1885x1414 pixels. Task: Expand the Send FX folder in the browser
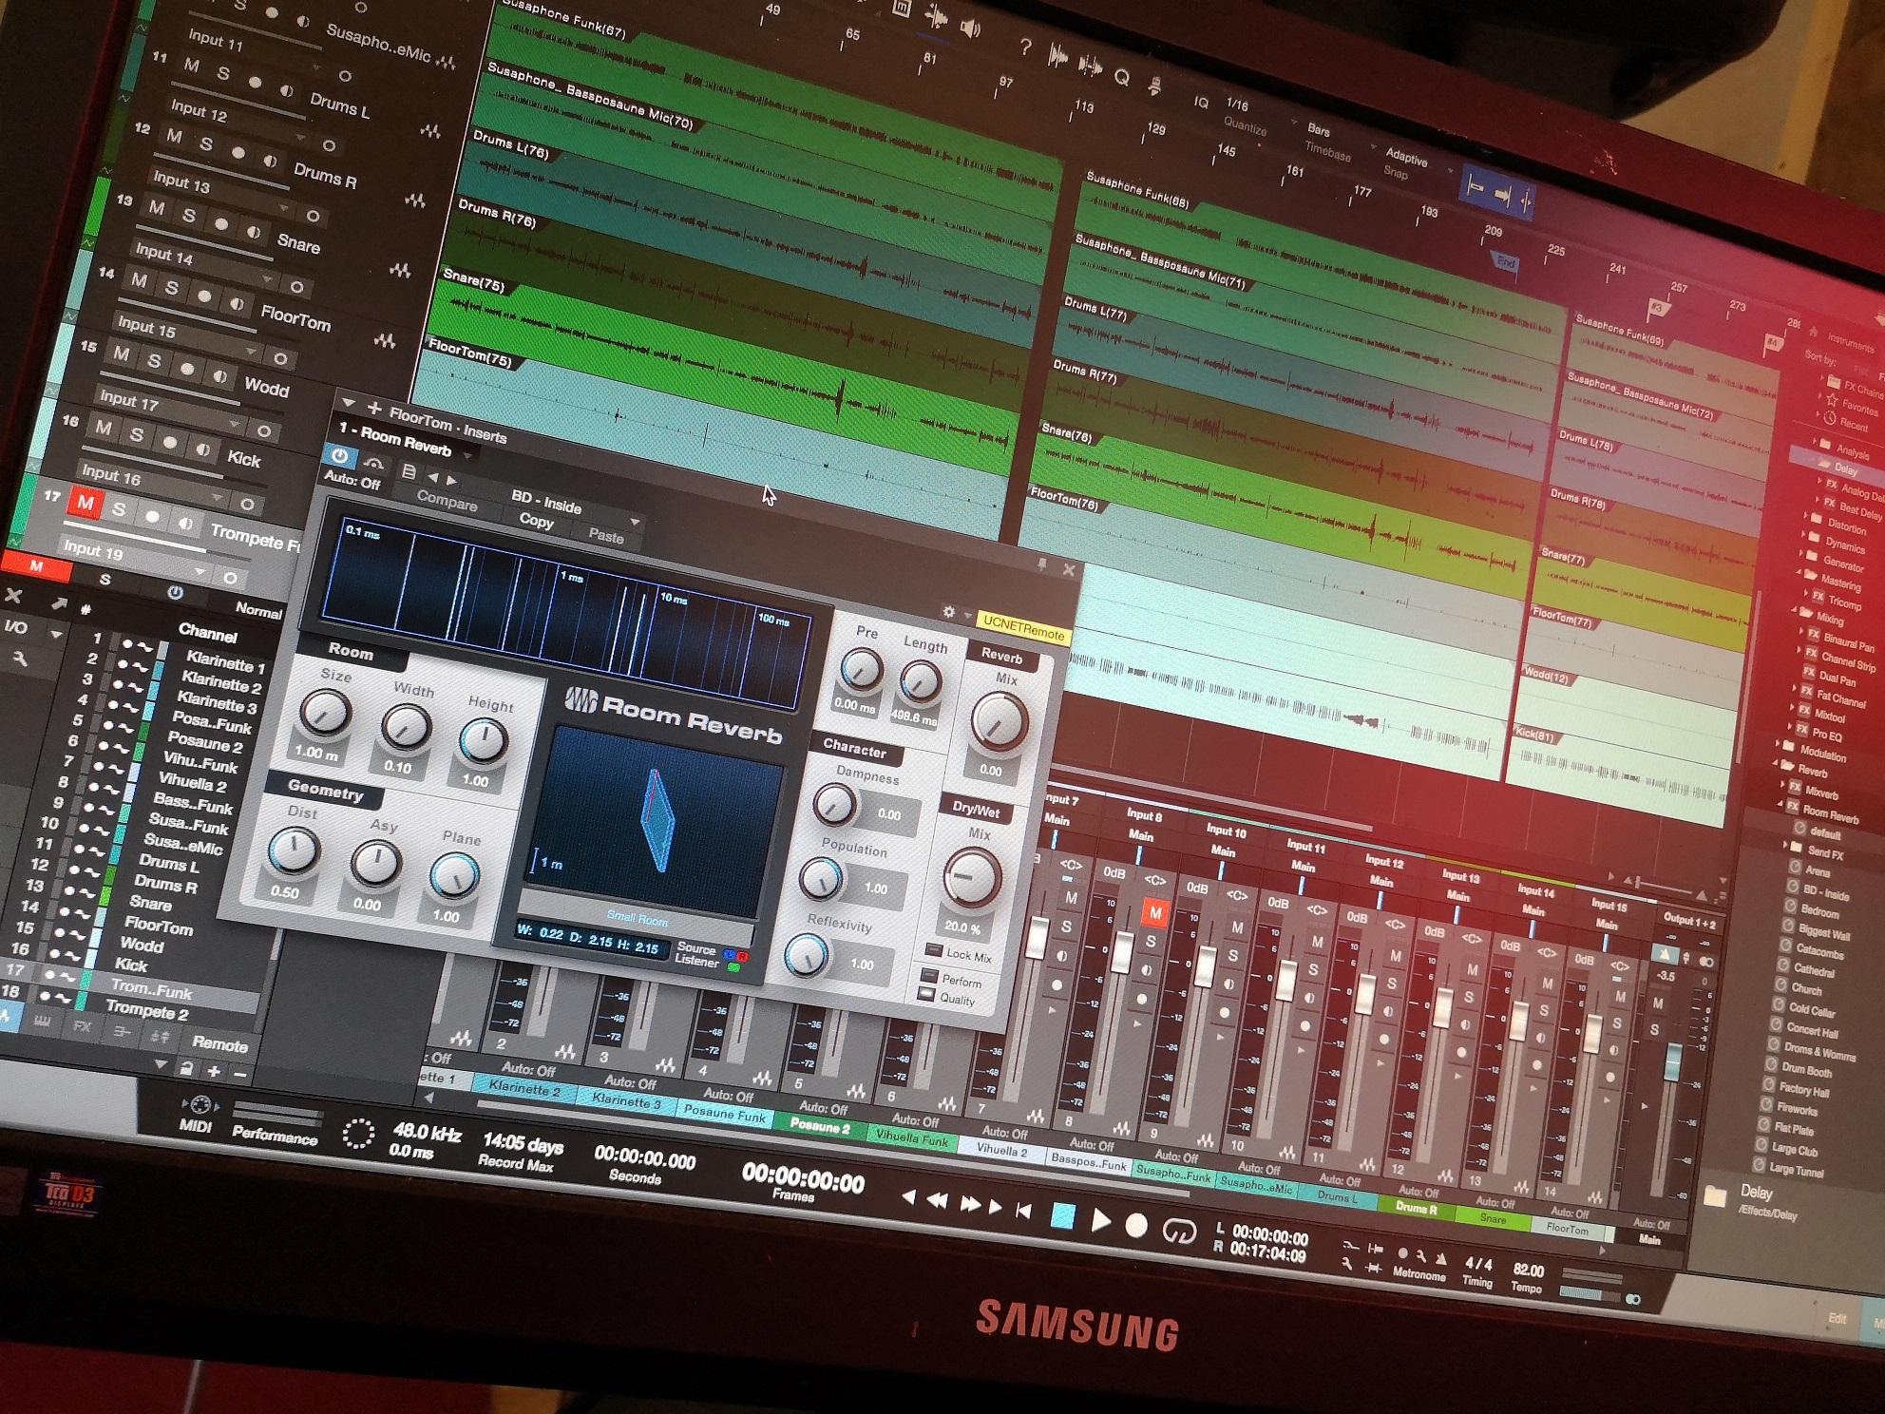click(1786, 845)
